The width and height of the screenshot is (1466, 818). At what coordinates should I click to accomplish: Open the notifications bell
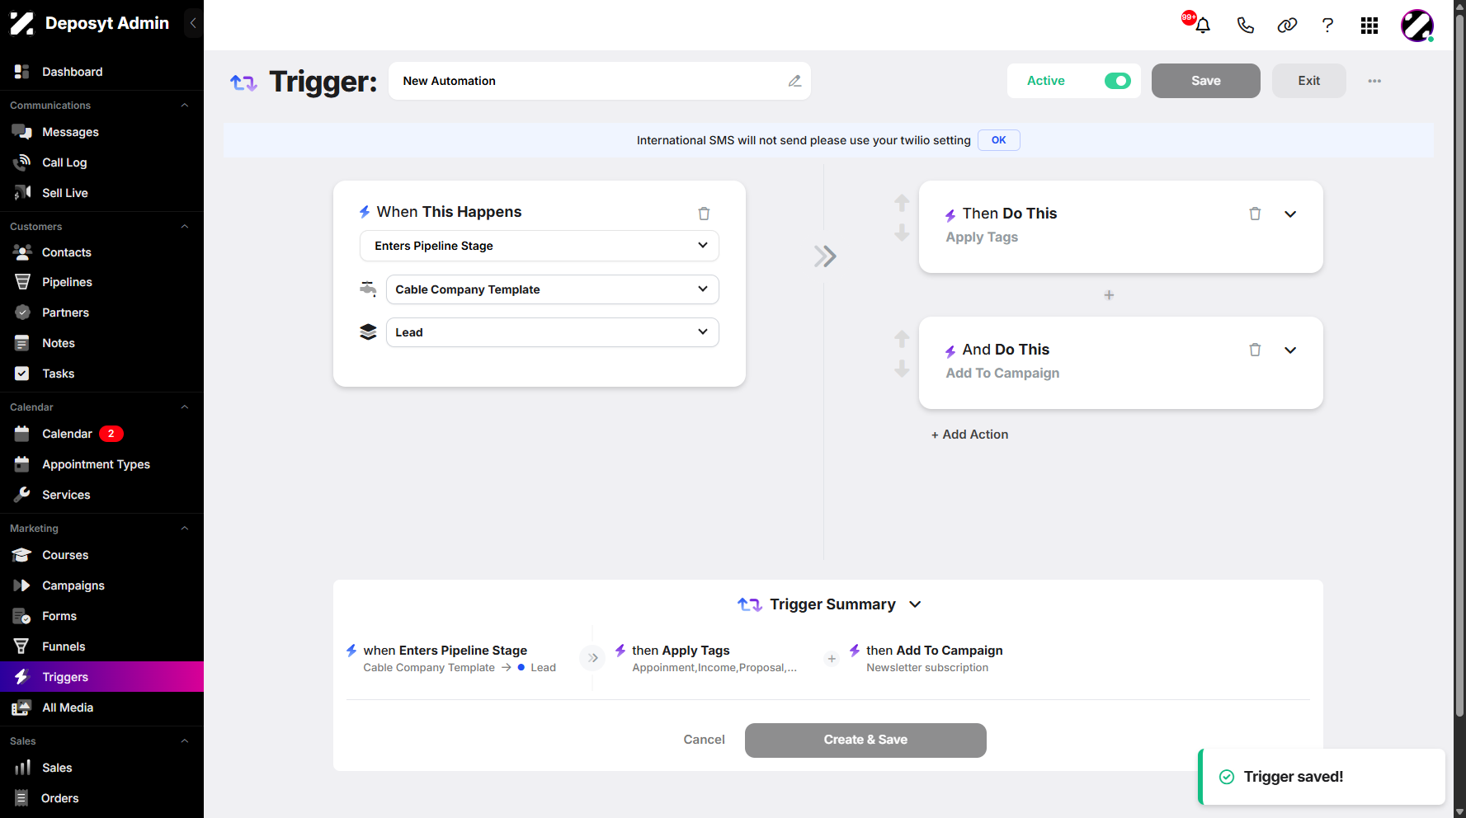pyautogui.click(x=1203, y=26)
